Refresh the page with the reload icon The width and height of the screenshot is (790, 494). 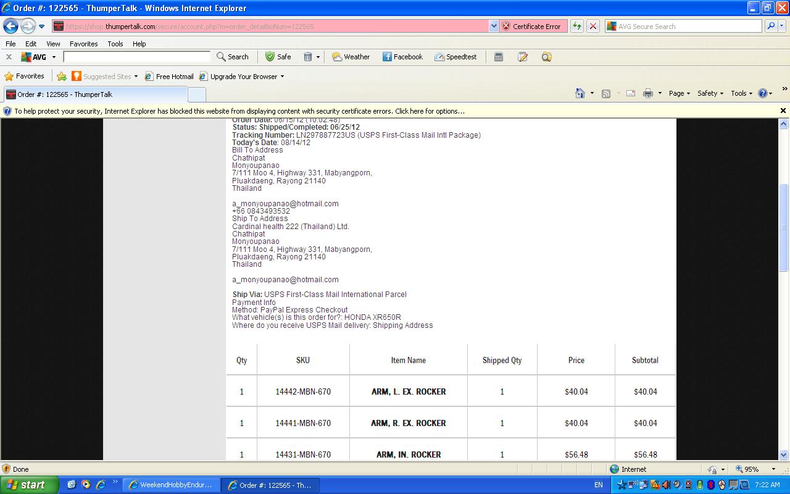(577, 26)
